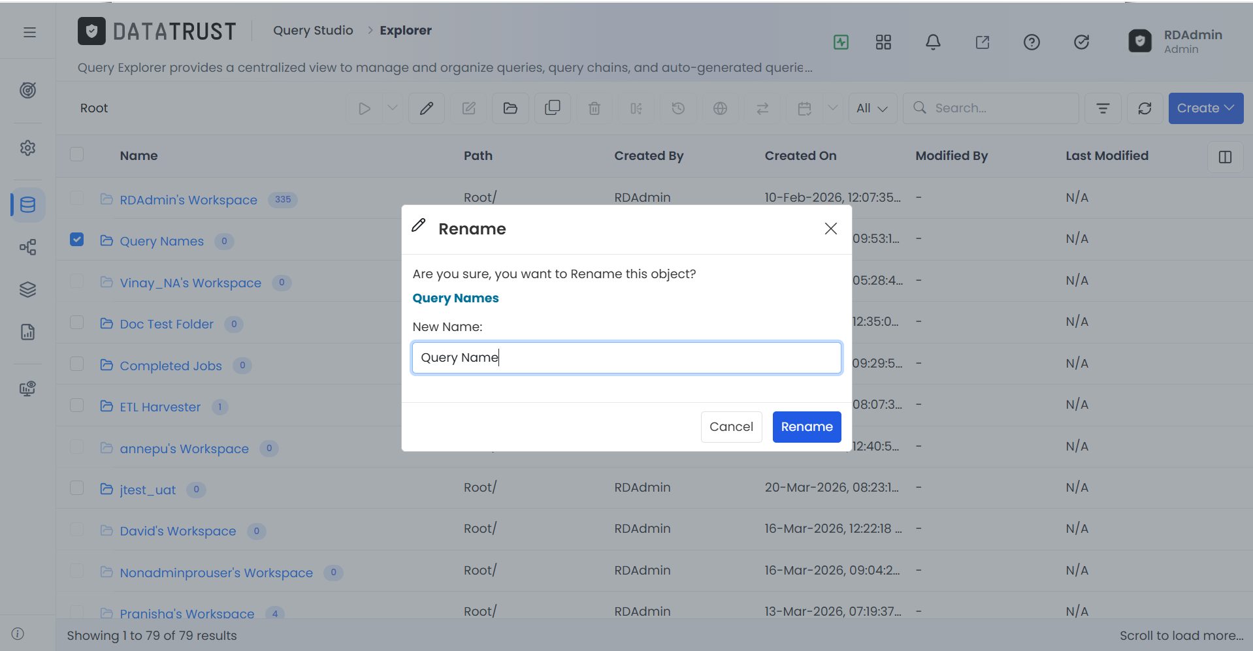Click the Query Names label in dialog
This screenshot has width=1253, height=651.
tap(455, 298)
